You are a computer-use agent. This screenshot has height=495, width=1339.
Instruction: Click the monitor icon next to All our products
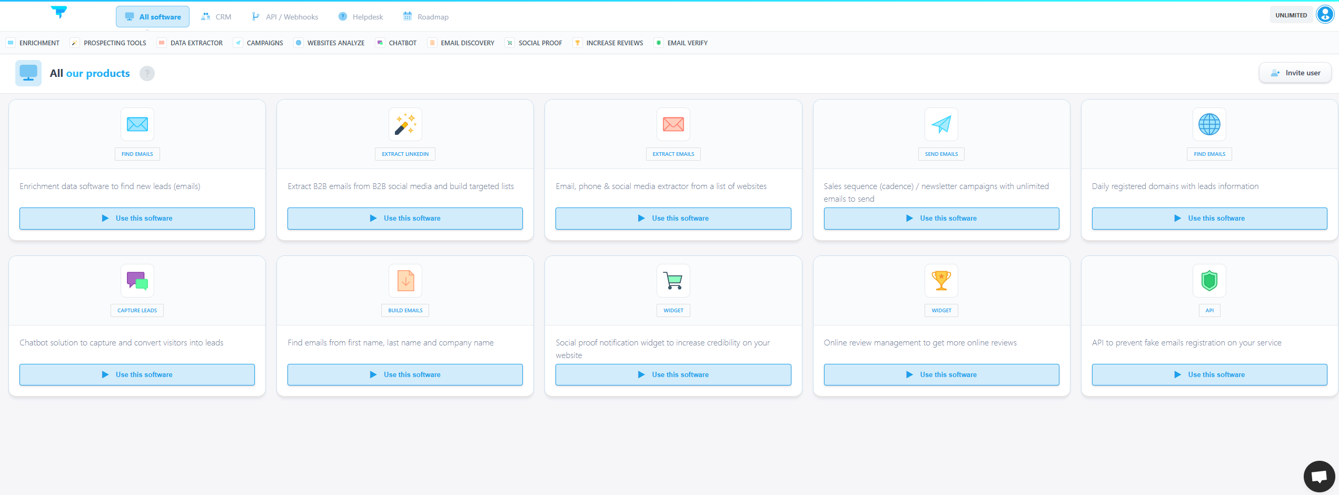28,73
